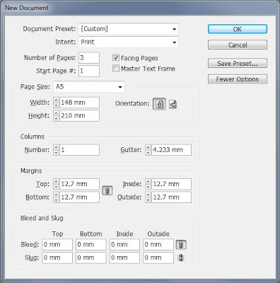Screen dimensions: 280x283
Task: Increase column Number with up arrow
Action: (56, 147)
